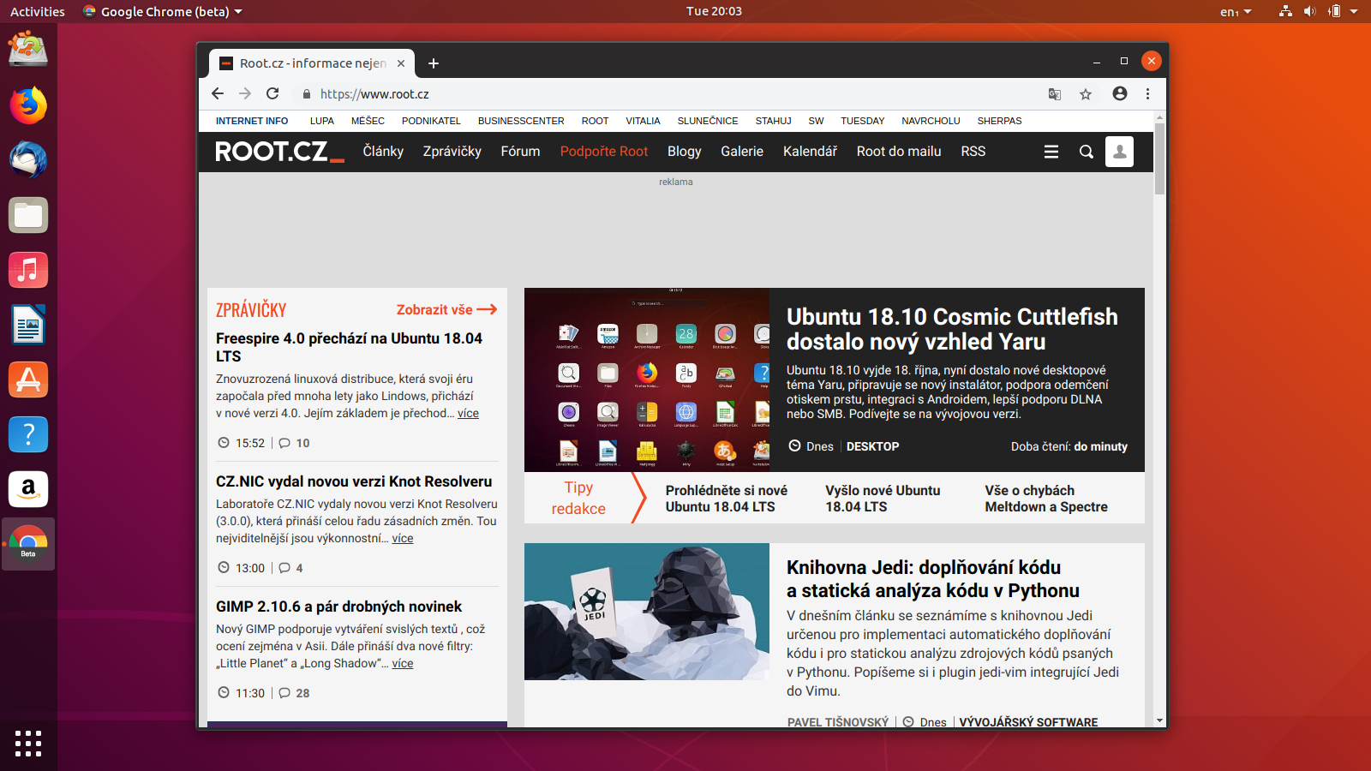The image size is (1371, 771).
Task: Launch Thunderbird mail from the dock
Action: coord(28,160)
